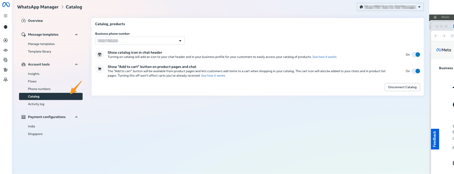The height and width of the screenshot is (174, 454).
Task: Click the flows diagram icon at sidebar bottom
Action: pyautogui.click(x=5, y=79)
